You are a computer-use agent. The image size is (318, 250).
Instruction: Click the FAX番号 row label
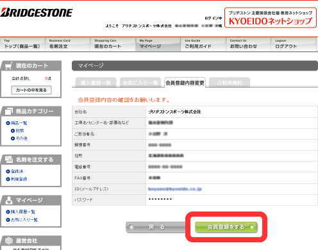click(x=82, y=178)
